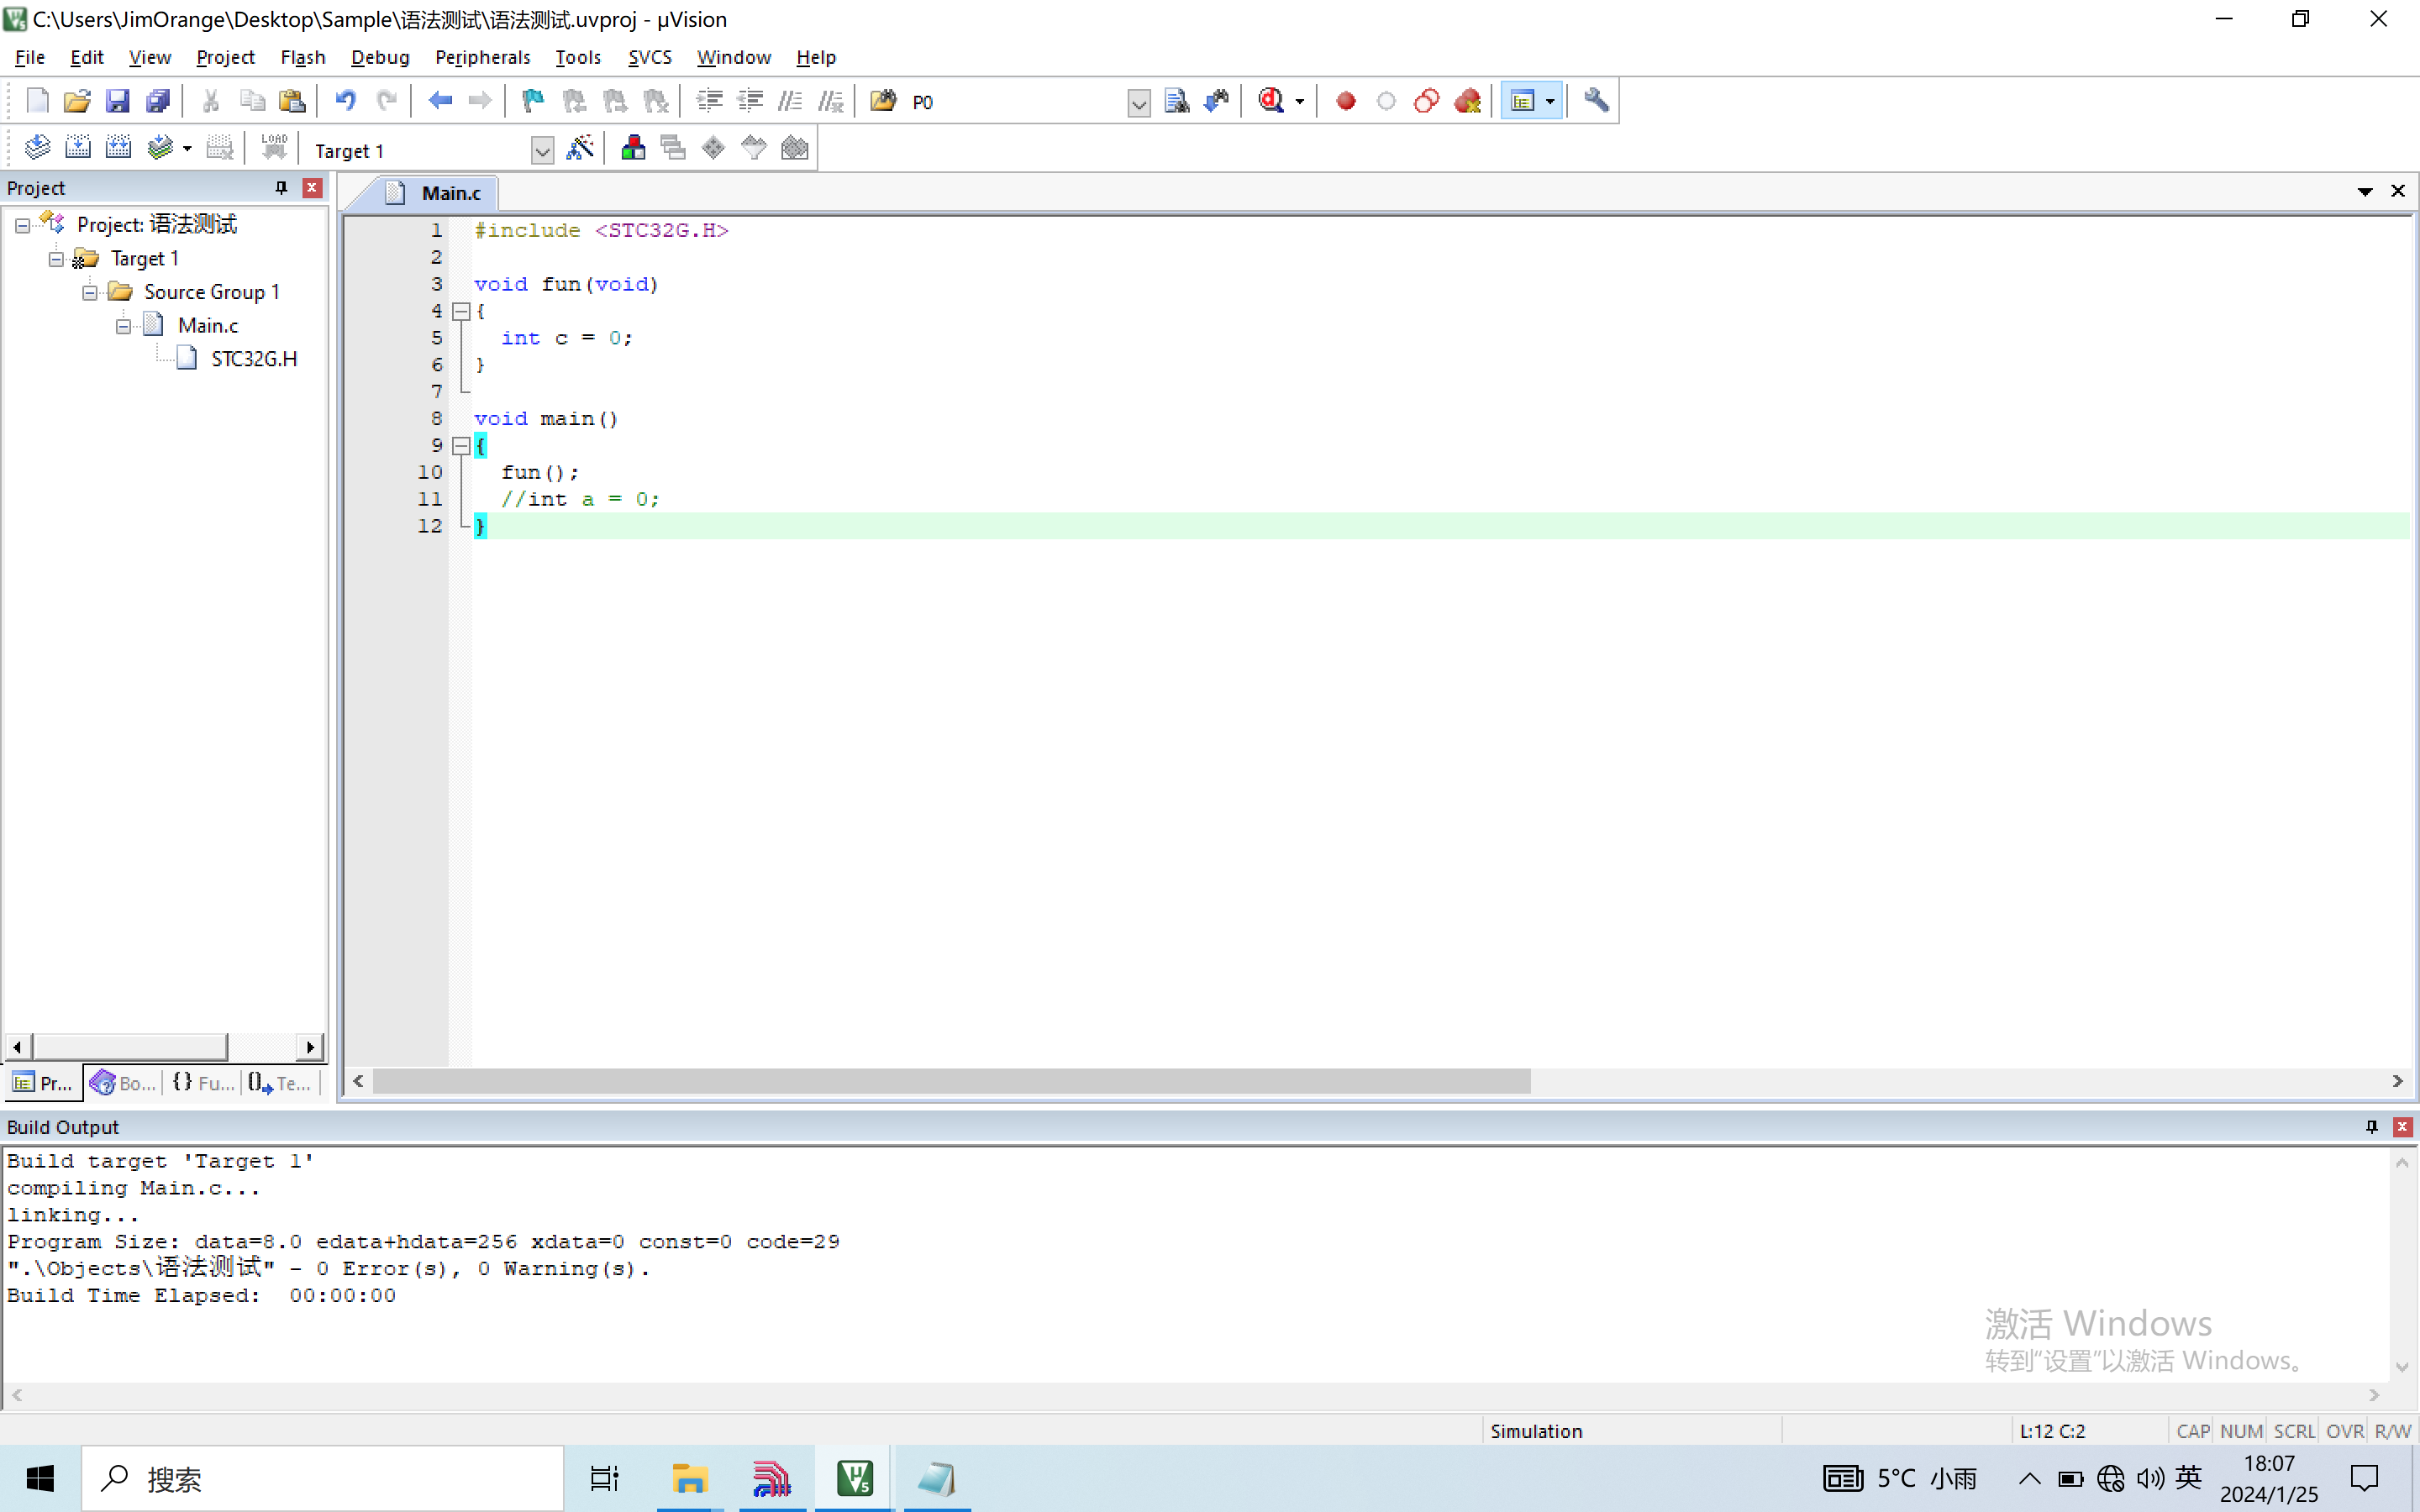Viewport: 2420px width, 1512px height.
Task: Open Manage Run-Time Environment icon
Action: click(713, 149)
